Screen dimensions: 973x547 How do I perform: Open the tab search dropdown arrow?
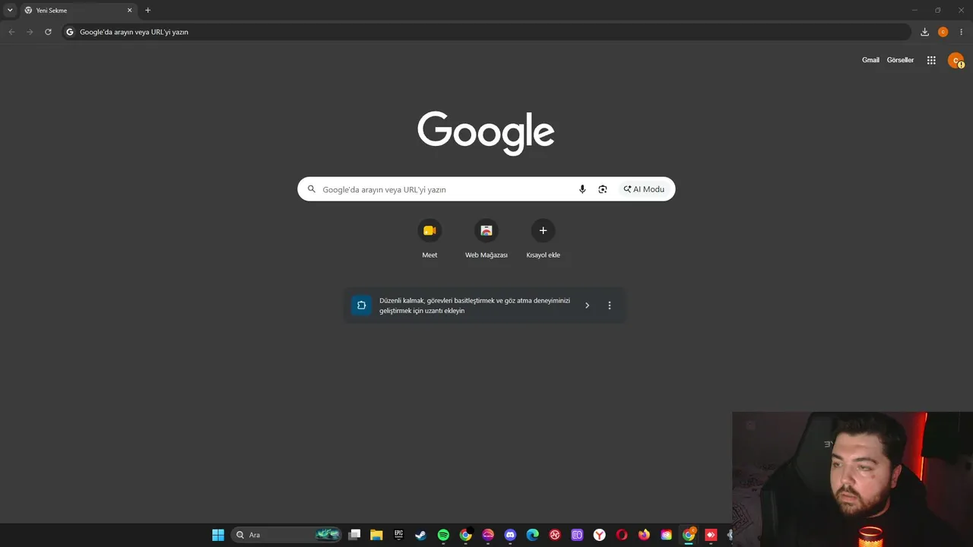click(x=10, y=11)
